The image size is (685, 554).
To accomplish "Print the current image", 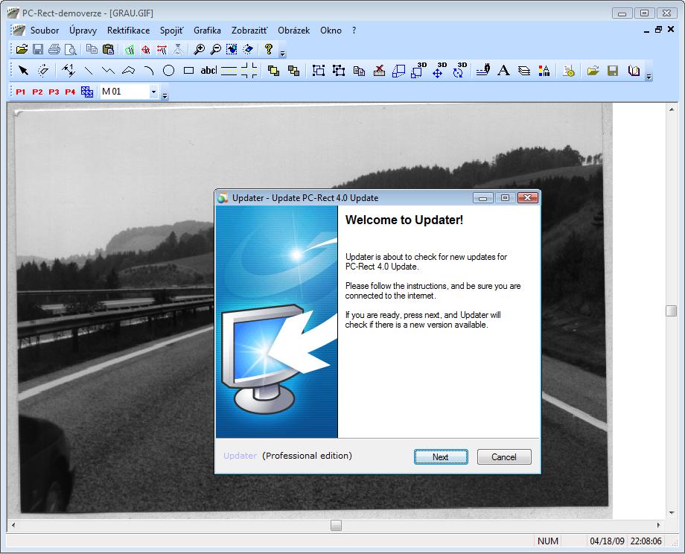I will coord(54,49).
